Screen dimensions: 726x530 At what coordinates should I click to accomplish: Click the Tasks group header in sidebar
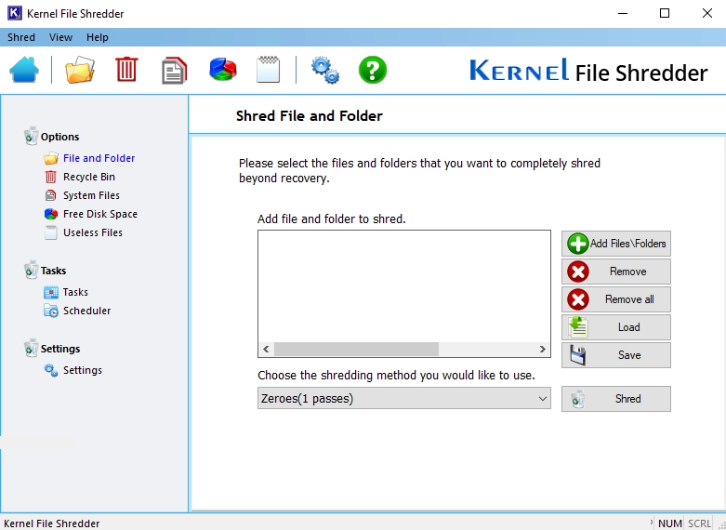[x=53, y=271]
